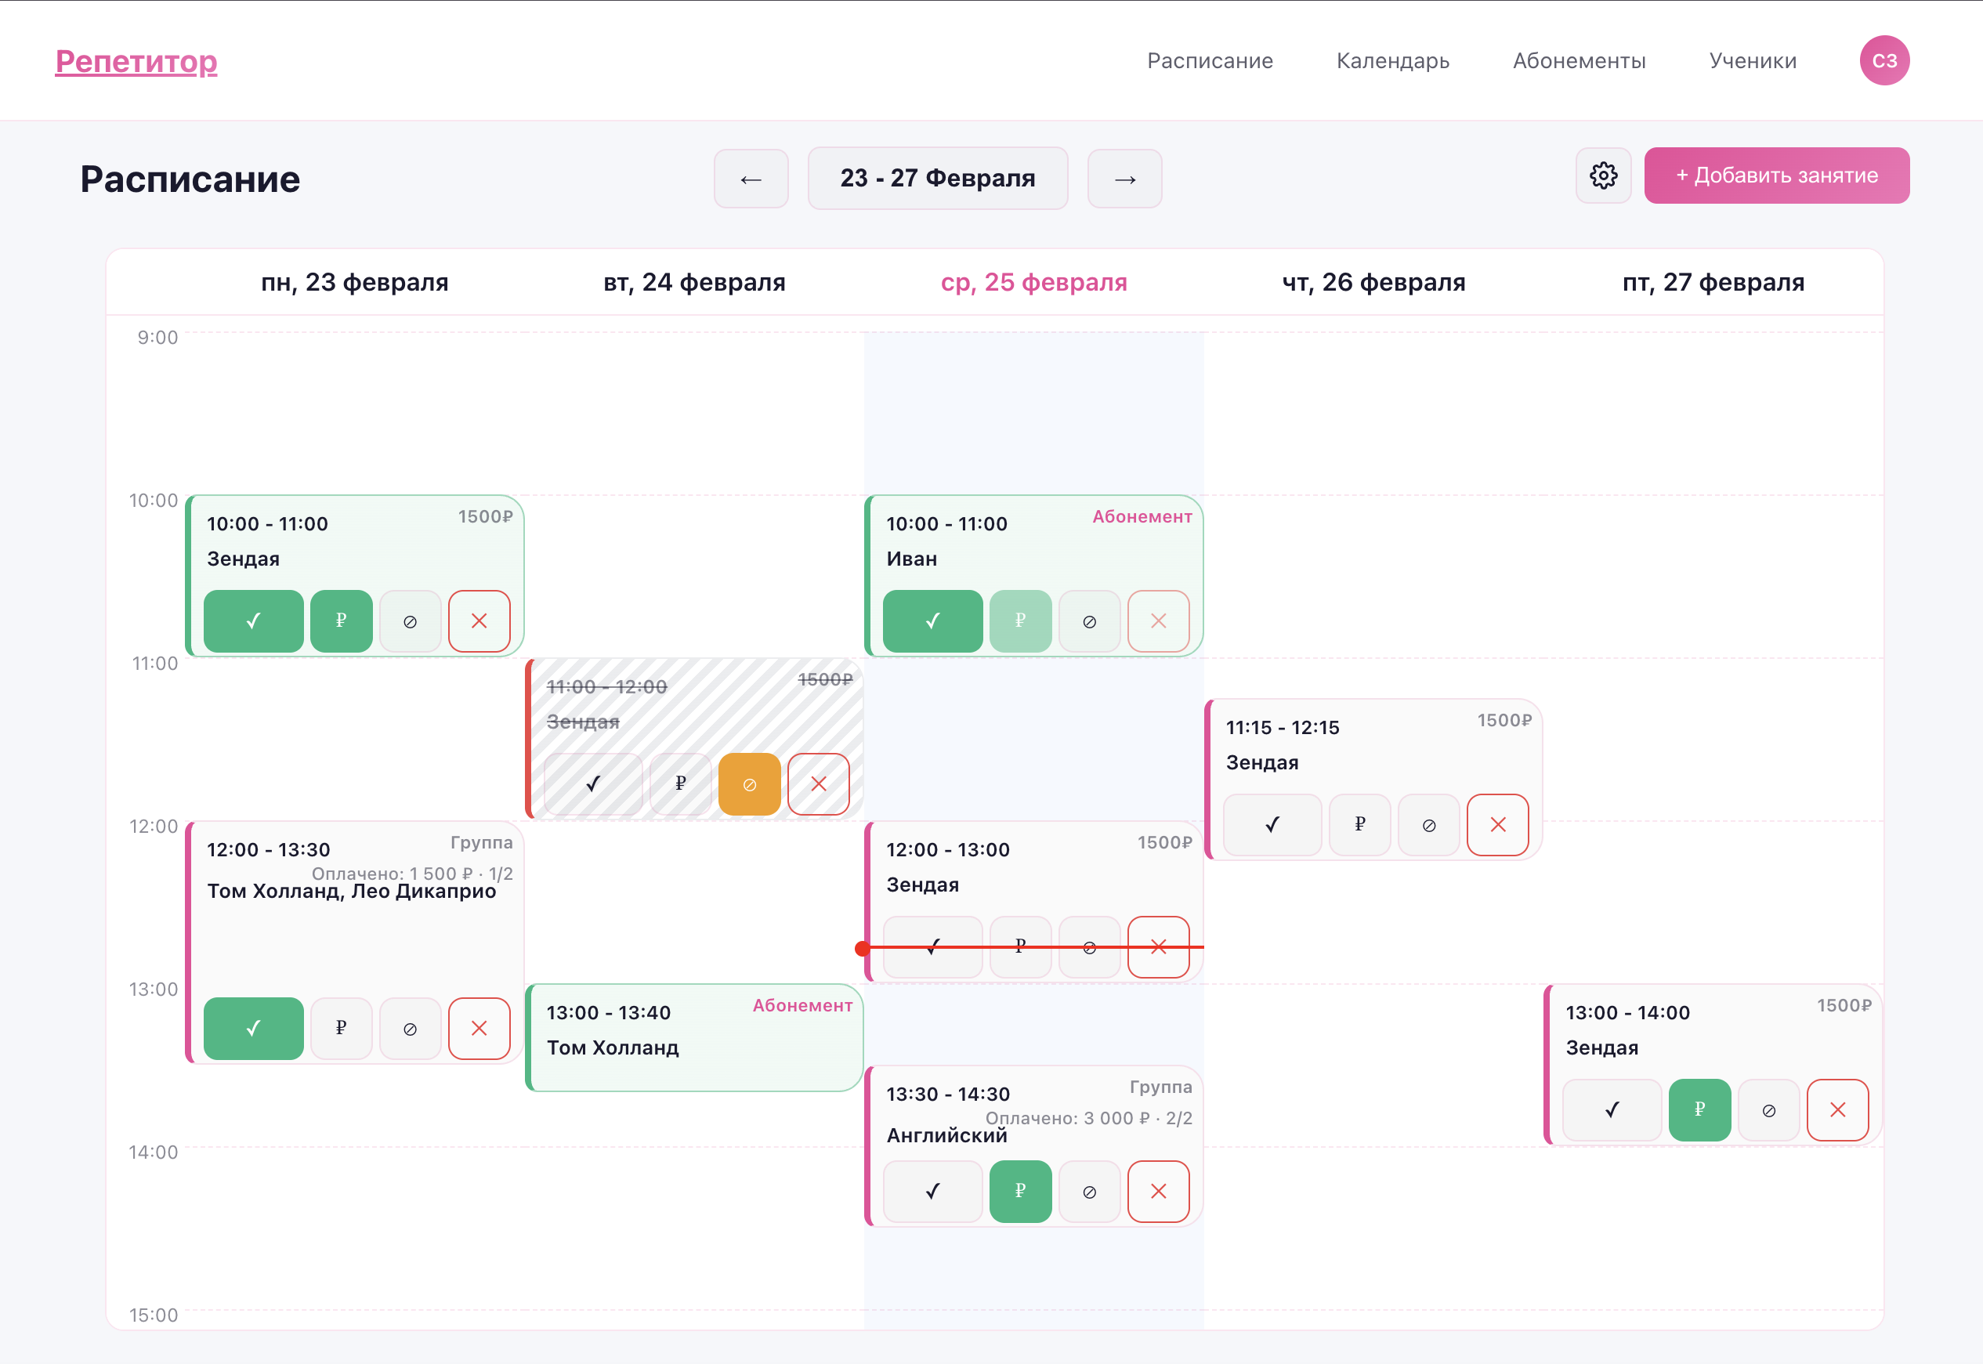This screenshot has width=1983, height=1364.
Task: Click the Добавить занятие button
Action: tap(1775, 176)
